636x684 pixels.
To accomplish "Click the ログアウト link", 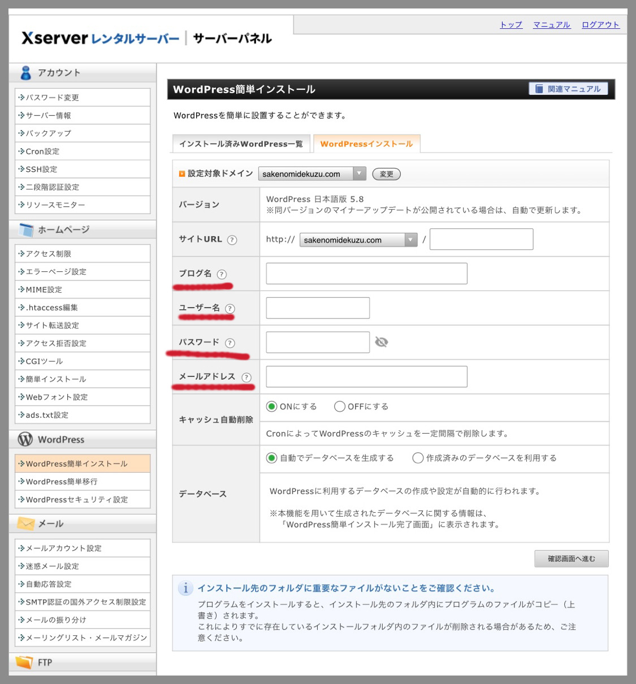I will coord(600,25).
